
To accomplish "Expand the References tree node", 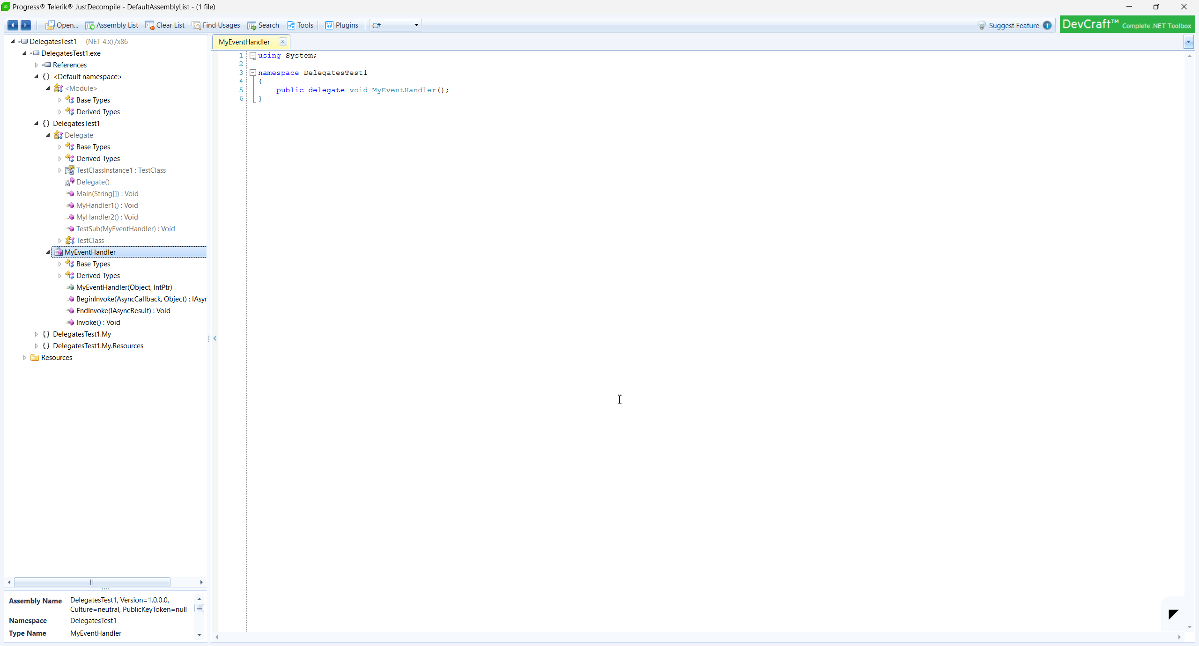I will click(37, 65).
